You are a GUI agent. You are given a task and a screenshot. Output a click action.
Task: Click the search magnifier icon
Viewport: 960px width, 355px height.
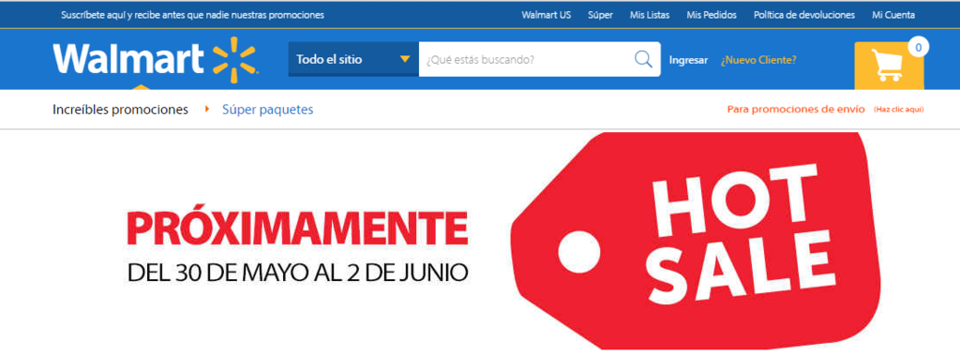click(643, 59)
